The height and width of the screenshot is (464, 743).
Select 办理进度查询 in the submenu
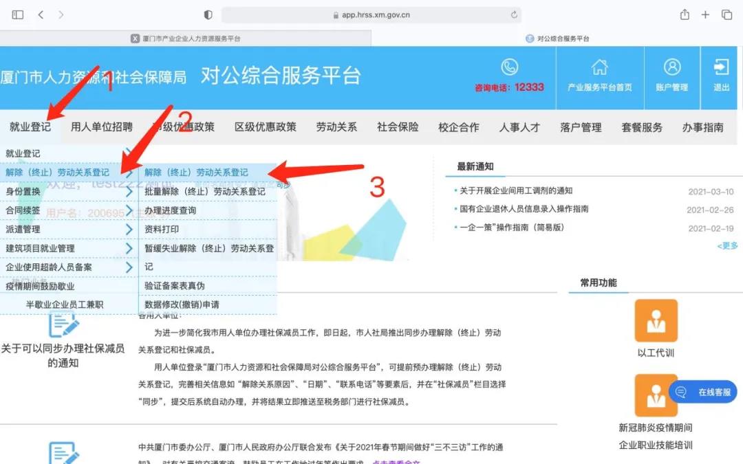point(171,210)
